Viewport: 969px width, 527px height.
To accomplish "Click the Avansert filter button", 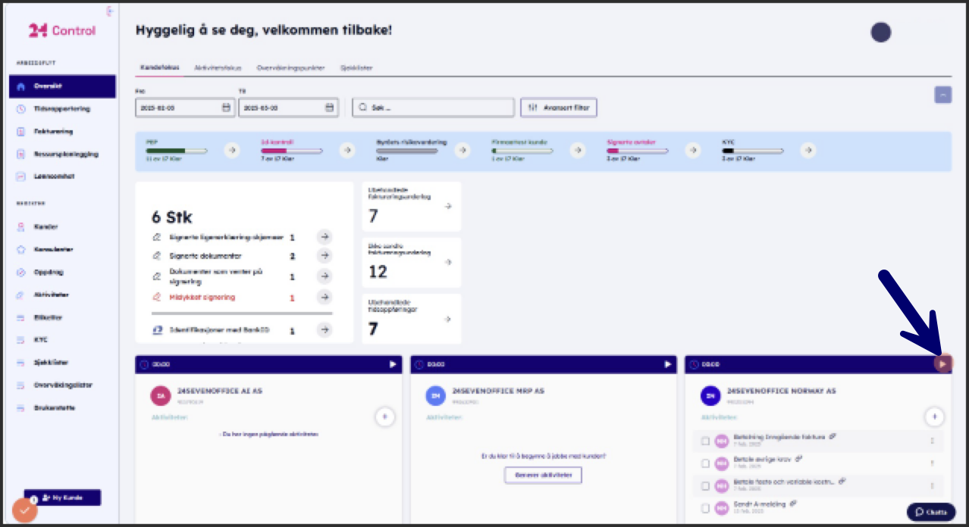I will 558,108.
